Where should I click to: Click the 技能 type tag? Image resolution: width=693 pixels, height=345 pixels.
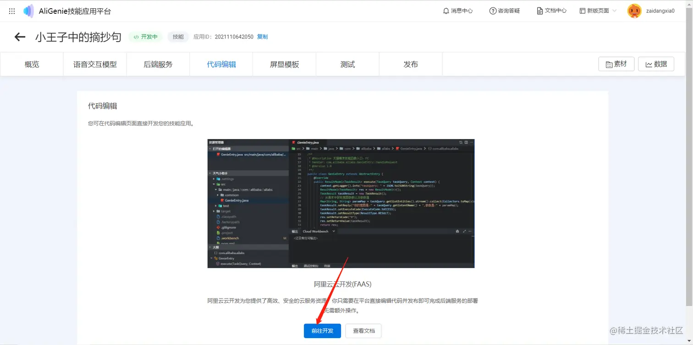[x=178, y=37]
